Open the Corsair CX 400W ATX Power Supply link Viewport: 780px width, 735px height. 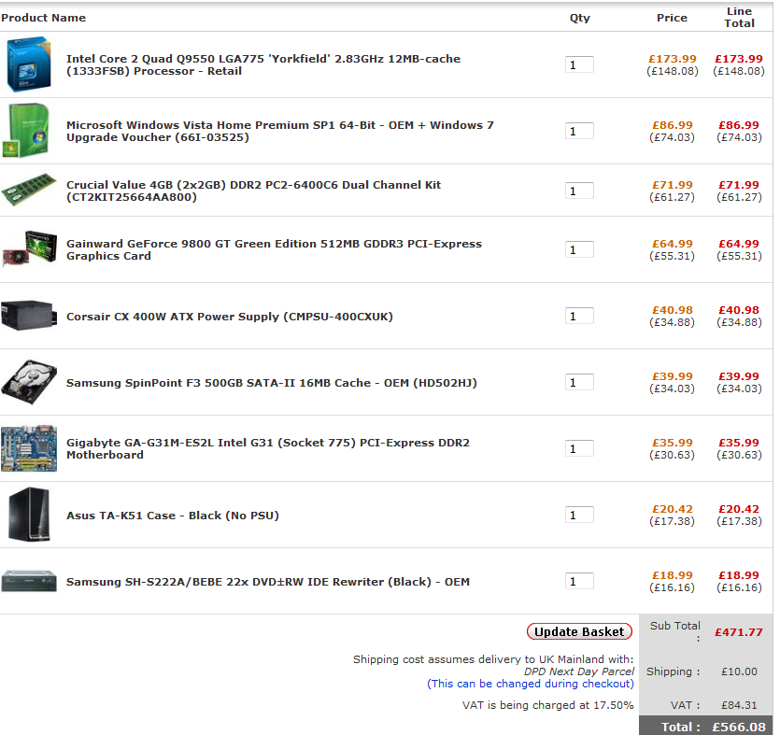coord(230,317)
